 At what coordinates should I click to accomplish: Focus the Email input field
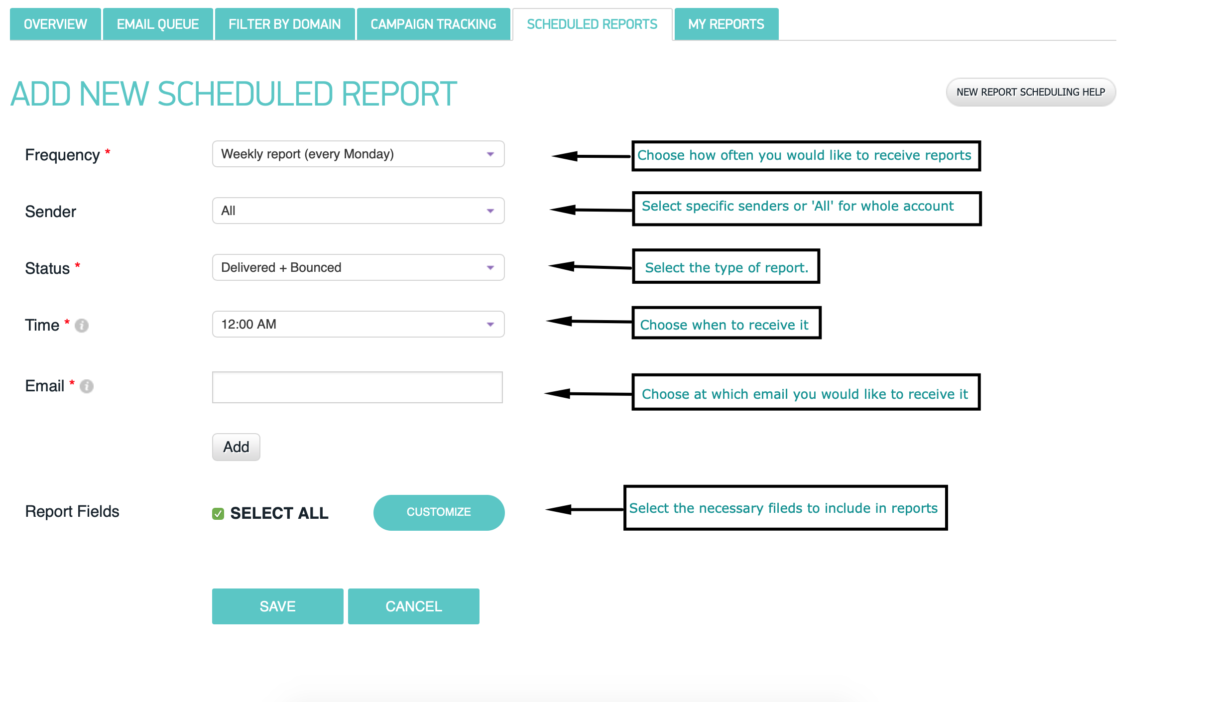(x=357, y=387)
